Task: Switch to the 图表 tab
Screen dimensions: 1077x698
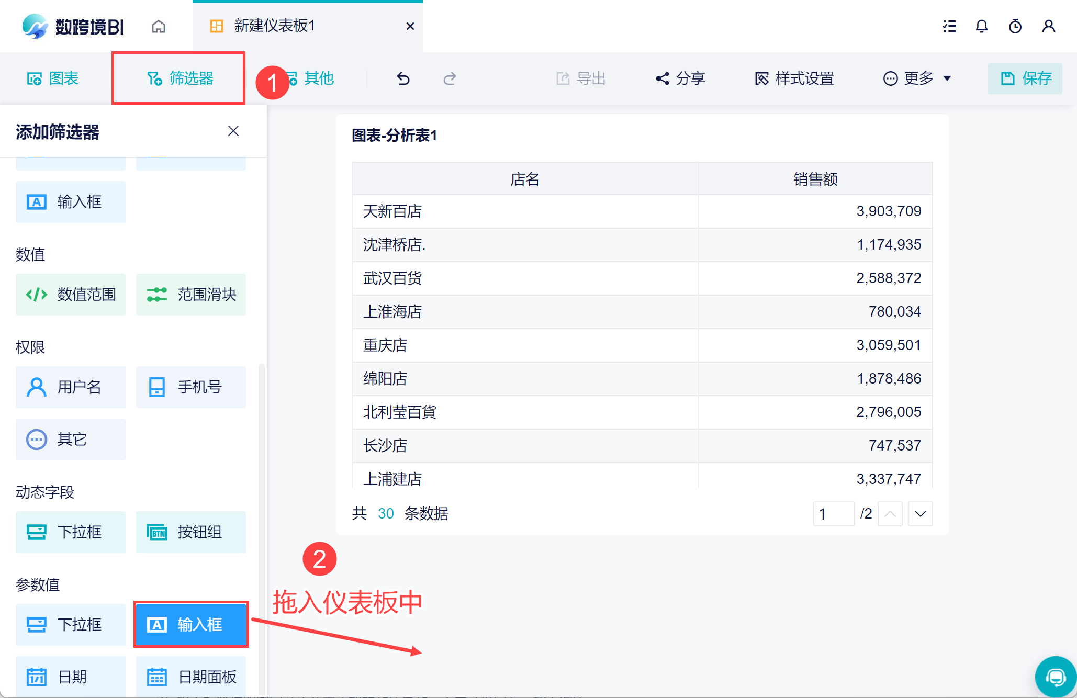Action: coord(53,78)
